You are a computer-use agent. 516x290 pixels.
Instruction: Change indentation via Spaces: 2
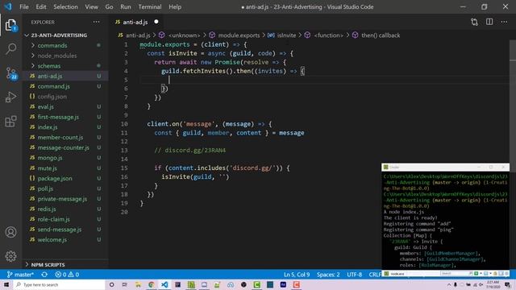pos(328,274)
